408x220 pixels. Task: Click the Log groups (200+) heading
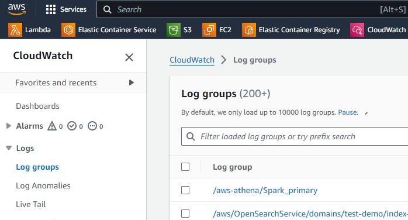(x=226, y=94)
